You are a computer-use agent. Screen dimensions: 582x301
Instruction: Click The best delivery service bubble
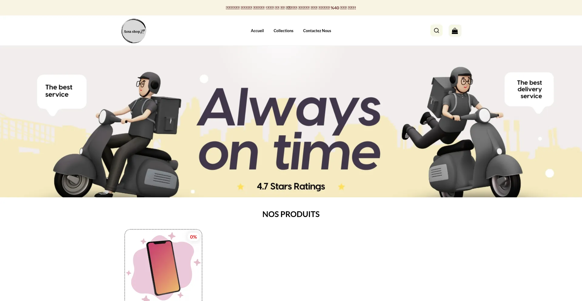pos(529,90)
